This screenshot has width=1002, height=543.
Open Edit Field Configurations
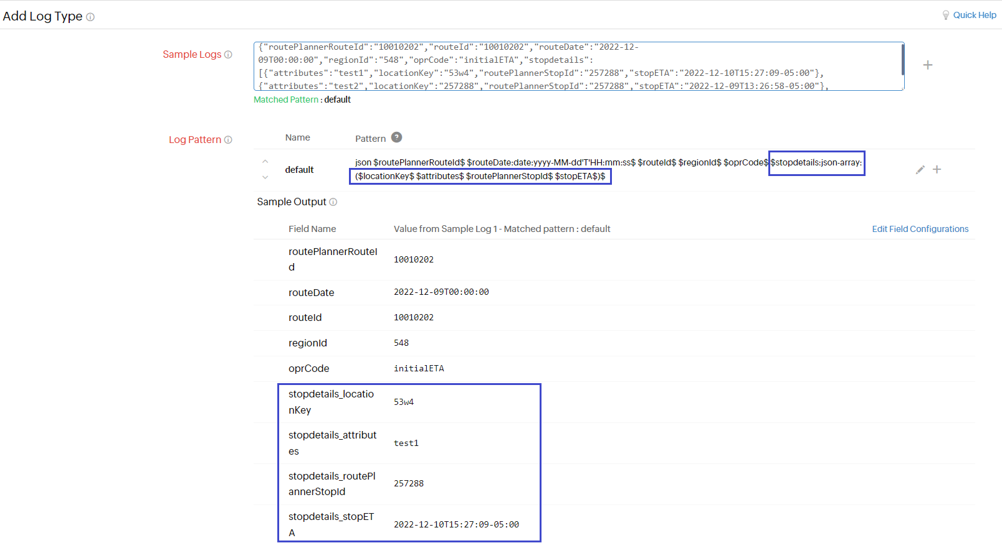tap(920, 229)
